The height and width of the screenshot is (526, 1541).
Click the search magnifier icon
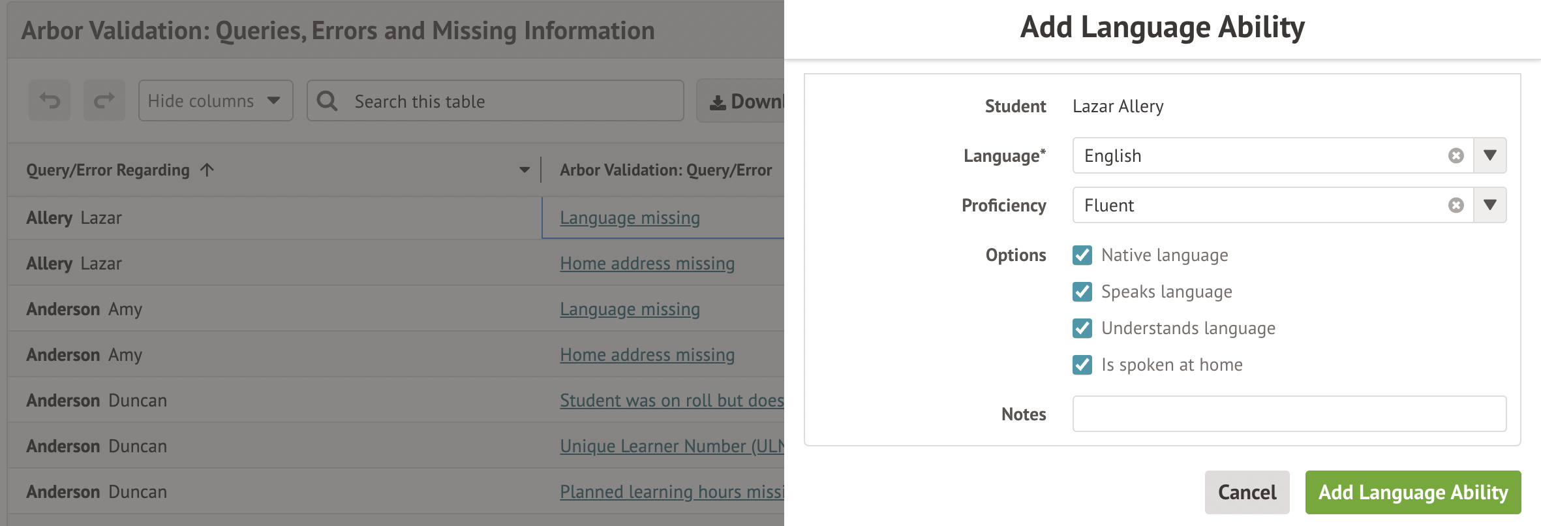(x=327, y=101)
